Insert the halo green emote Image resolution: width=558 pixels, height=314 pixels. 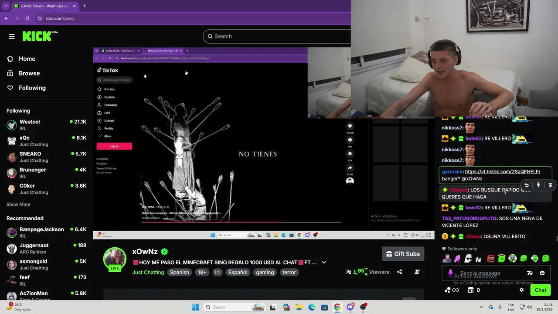pos(502,259)
